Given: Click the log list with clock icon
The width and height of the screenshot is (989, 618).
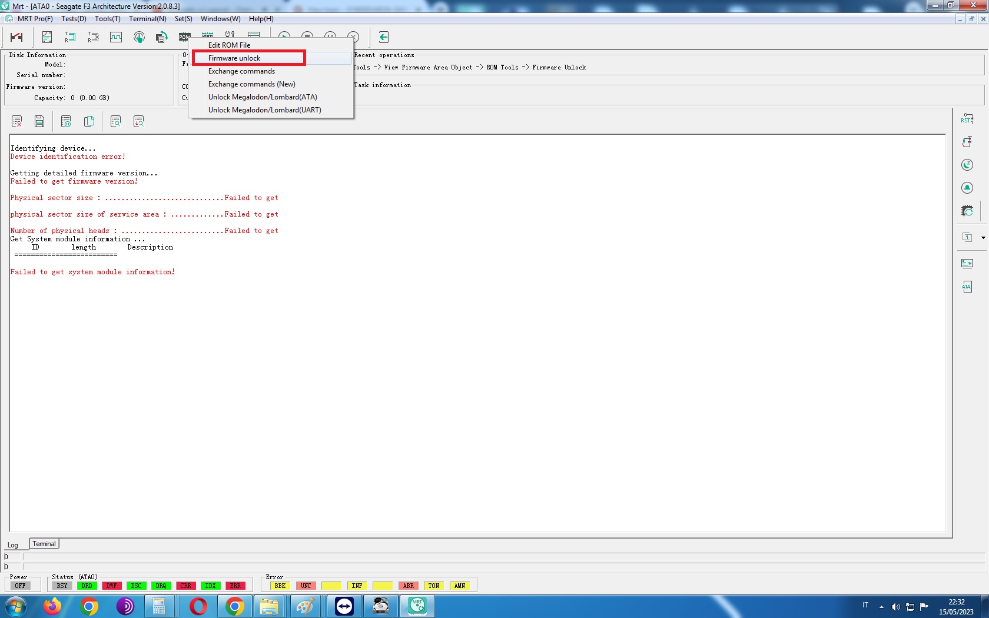Looking at the screenshot, I should 66,121.
